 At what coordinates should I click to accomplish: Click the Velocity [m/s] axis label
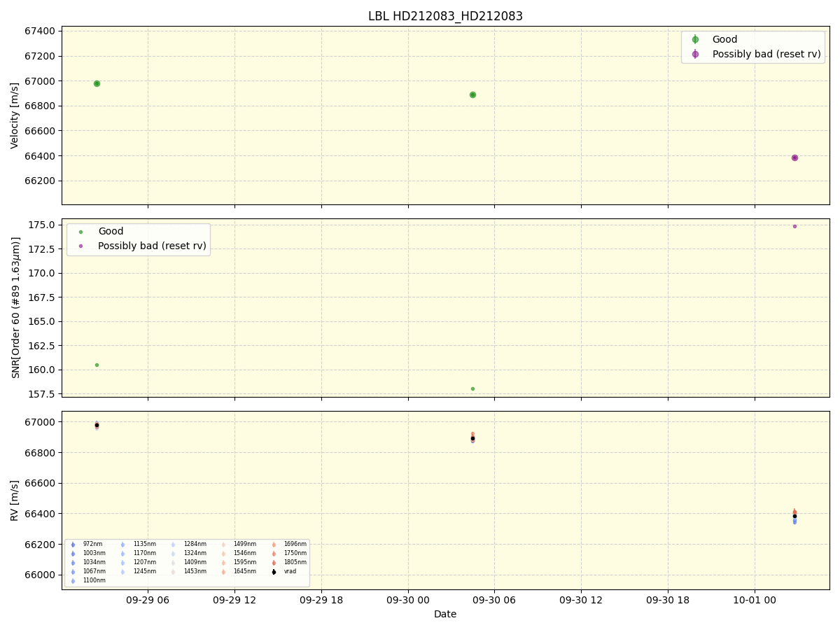(15, 115)
